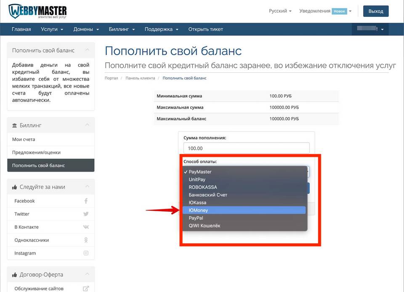Select QIWI Кошелёк payment option
The image size is (404, 292).
tap(244, 226)
